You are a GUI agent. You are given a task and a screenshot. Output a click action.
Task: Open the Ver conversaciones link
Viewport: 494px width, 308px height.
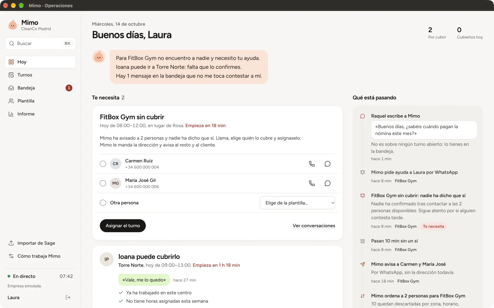tap(314, 226)
